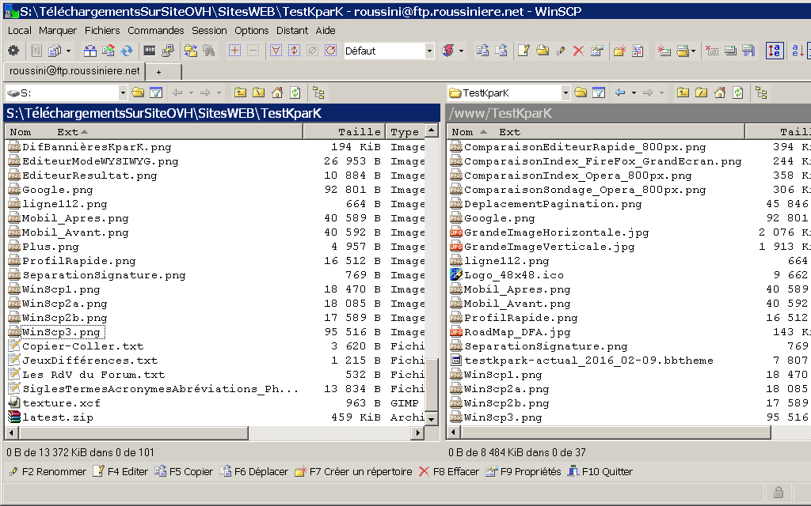This screenshot has height=506, width=811.
Task: Click the red X delete icon in toolbar
Action: 578,51
